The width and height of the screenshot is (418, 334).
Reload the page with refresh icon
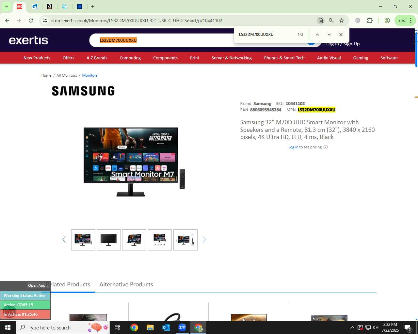[x=31, y=21]
